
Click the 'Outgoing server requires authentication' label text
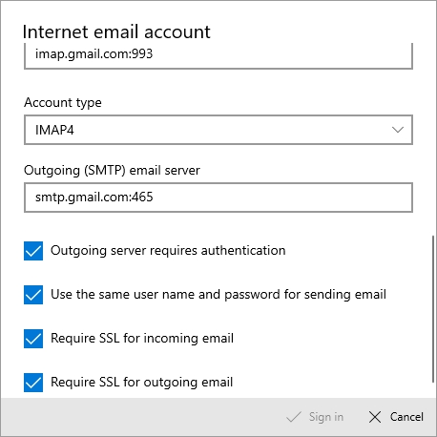point(168,251)
